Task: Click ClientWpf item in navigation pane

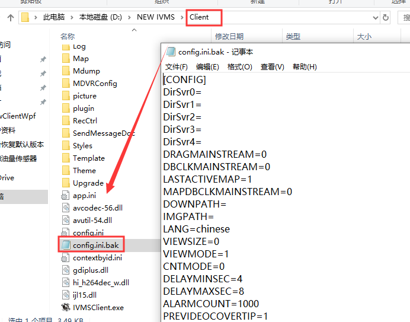Action: click(18, 116)
